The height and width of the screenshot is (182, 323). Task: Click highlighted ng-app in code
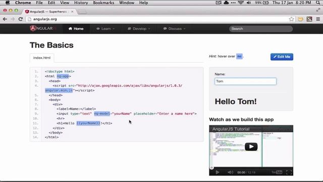(x=63, y=76)
